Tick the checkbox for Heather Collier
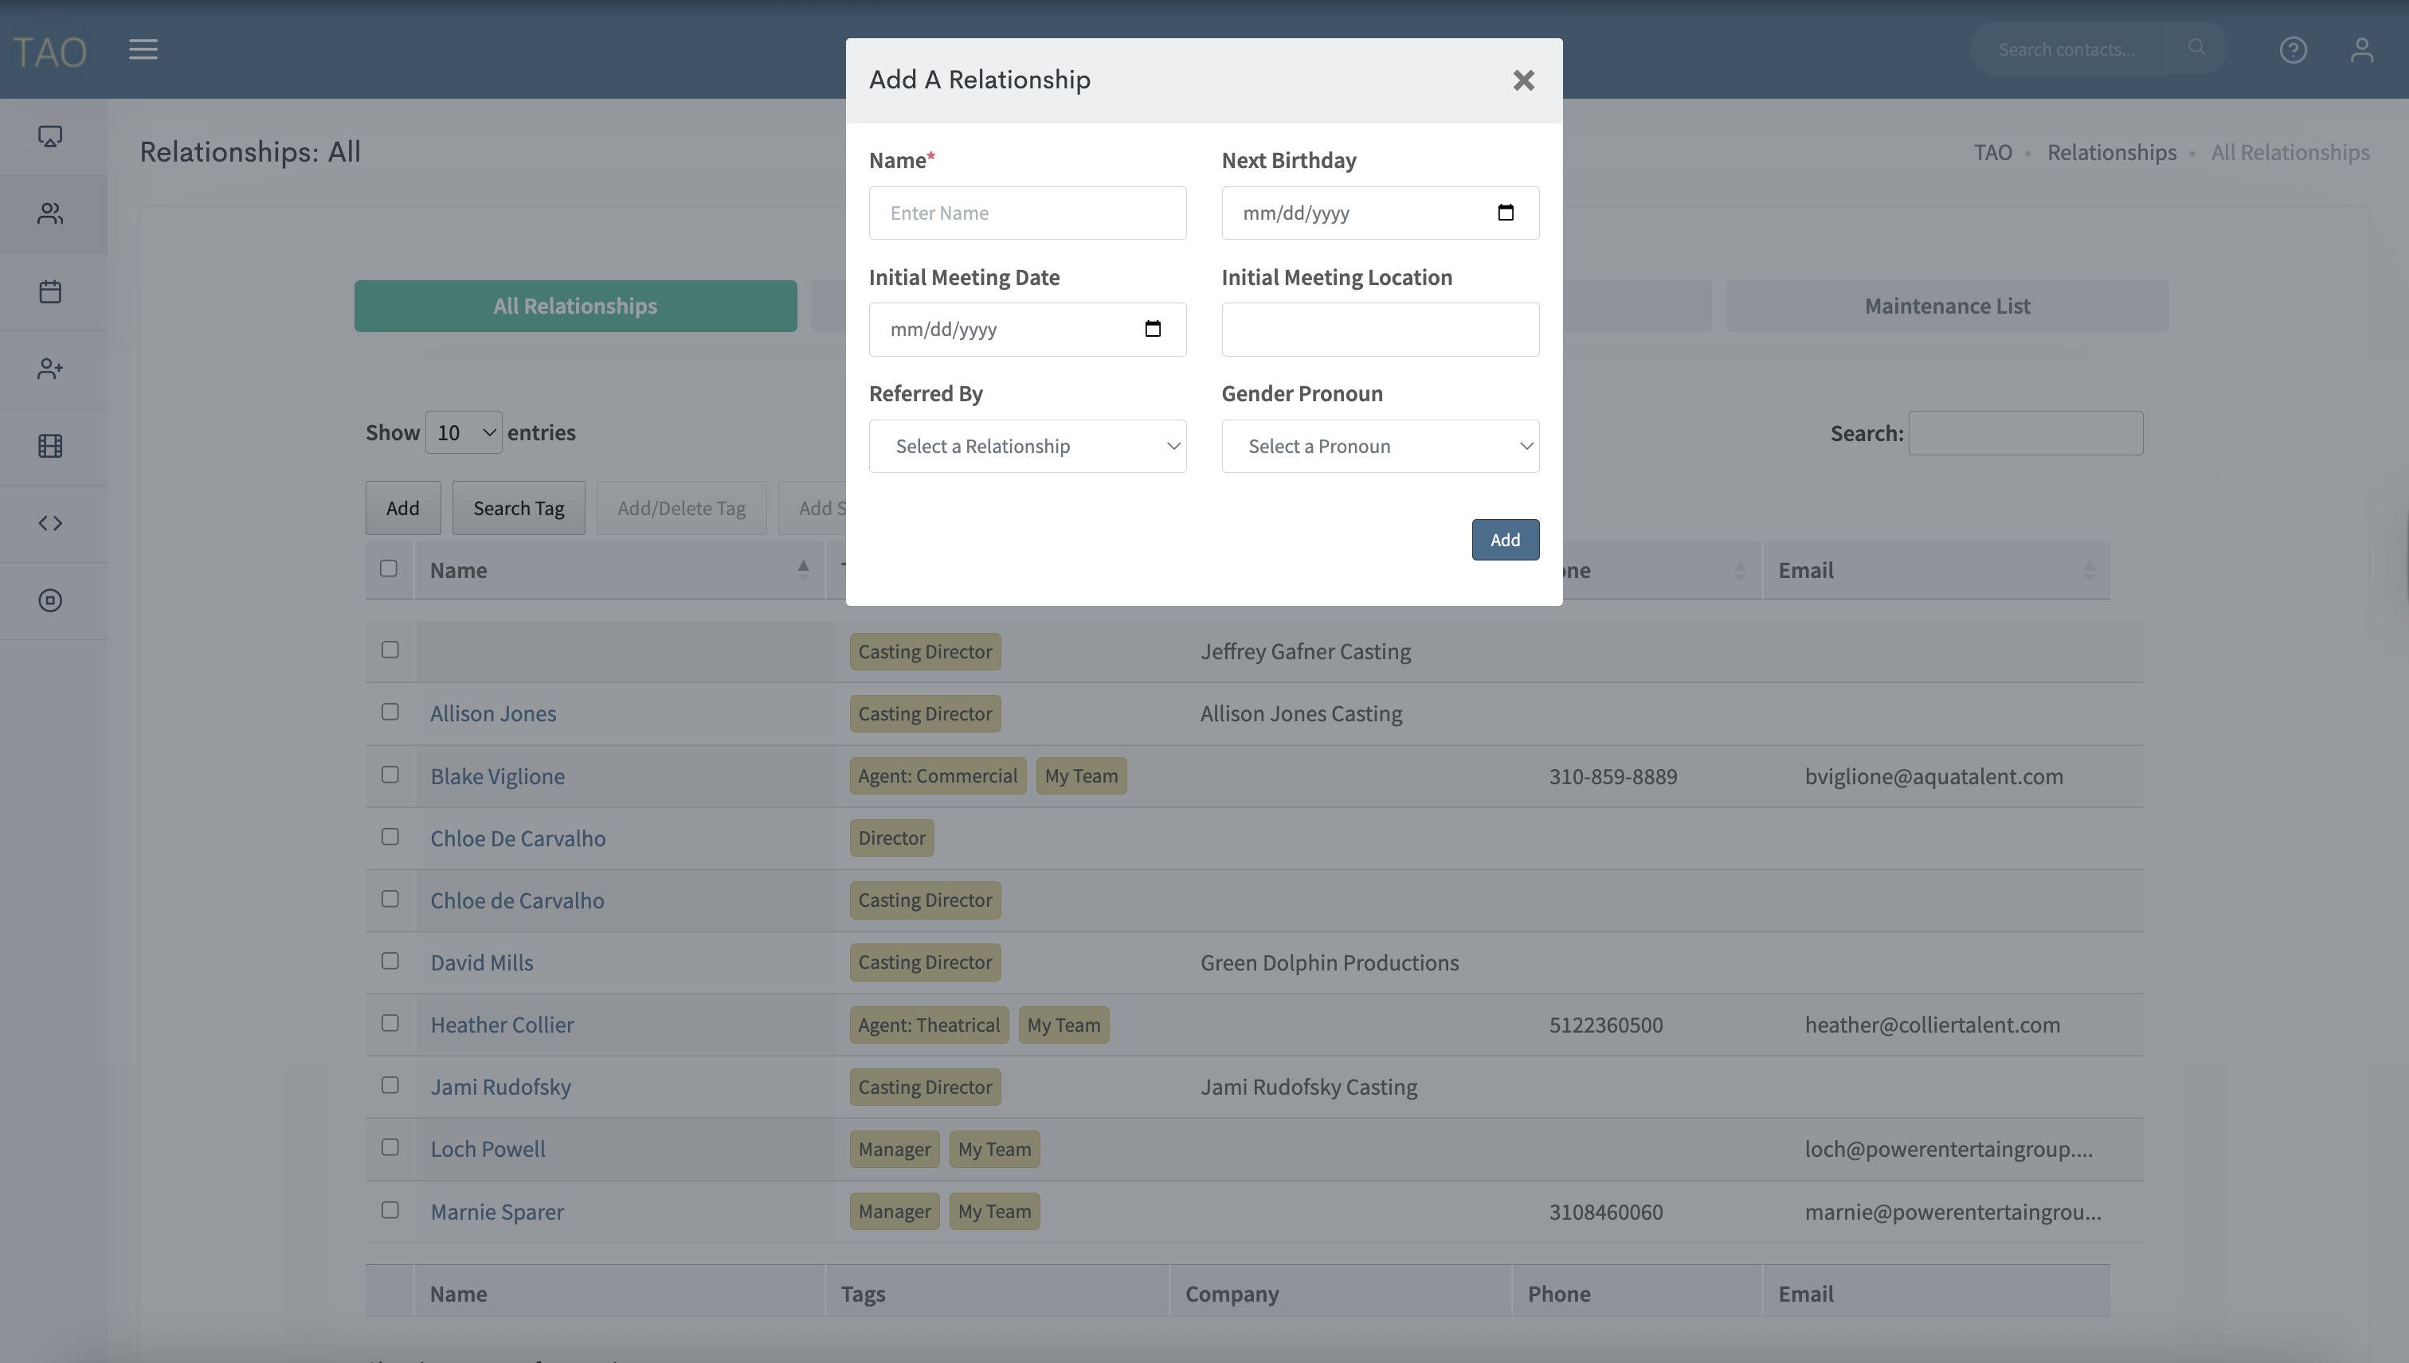This screenshot has width=2409, height=1363. (x=390, y=1023)
